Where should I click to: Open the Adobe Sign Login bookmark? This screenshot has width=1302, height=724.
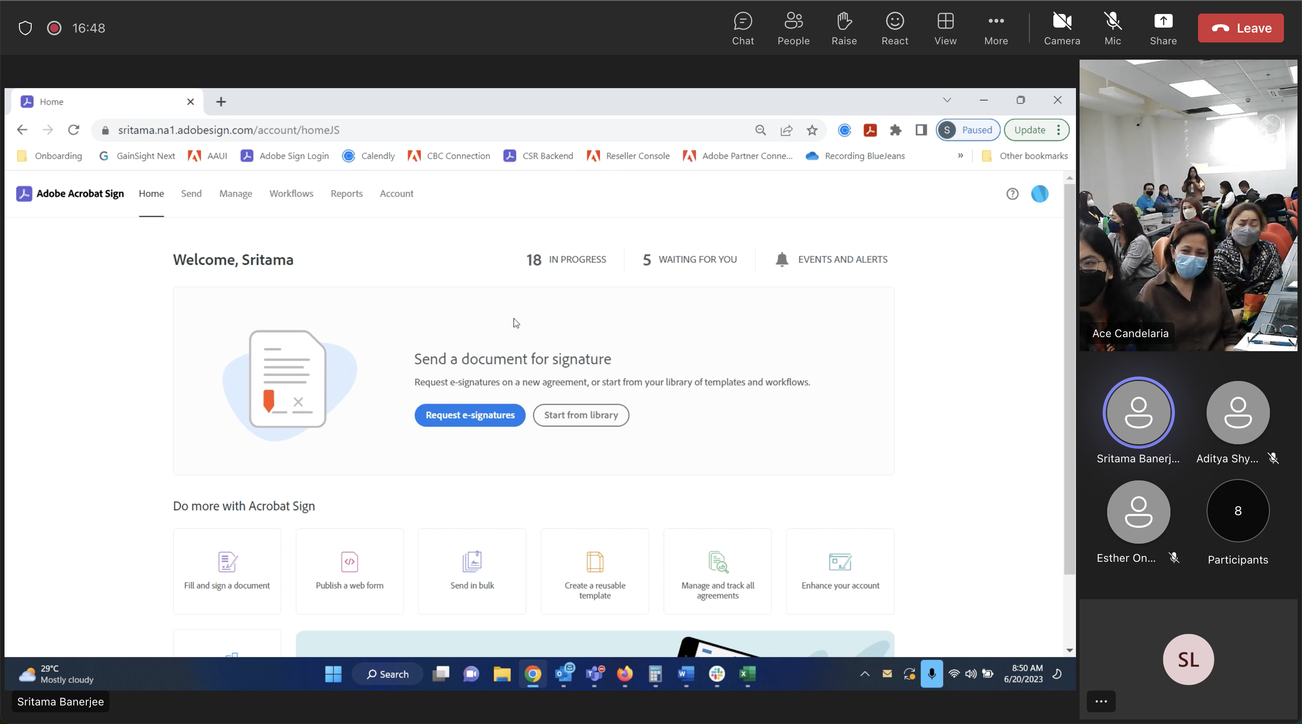pos(284,155)
